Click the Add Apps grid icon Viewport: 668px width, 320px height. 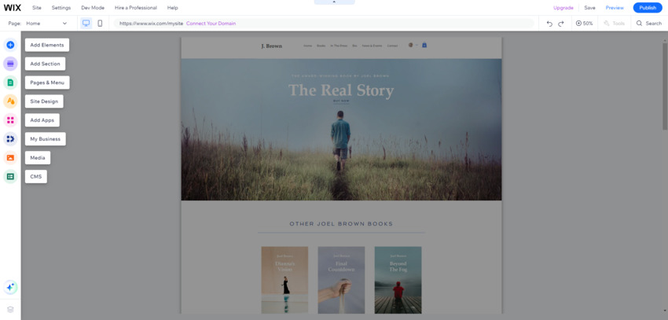(x=10, y=120)
